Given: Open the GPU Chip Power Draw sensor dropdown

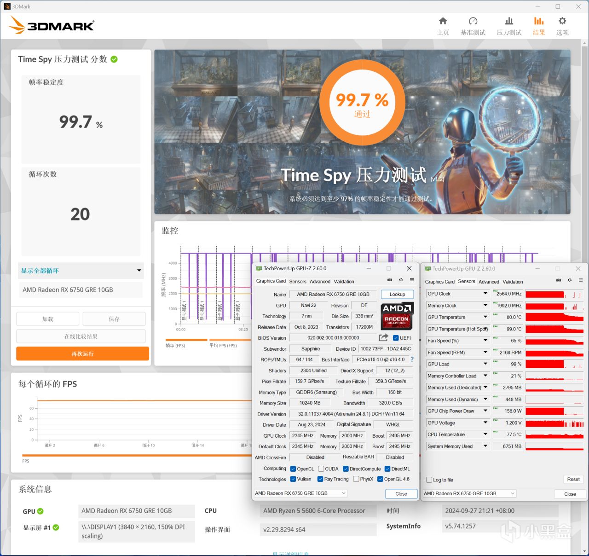Looking at the screenshot, I should pyautogui.click(x=485, y=411).
